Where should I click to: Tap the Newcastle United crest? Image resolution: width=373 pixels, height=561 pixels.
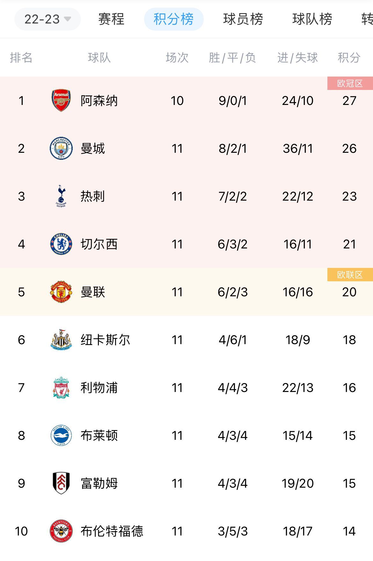[61, 340]
